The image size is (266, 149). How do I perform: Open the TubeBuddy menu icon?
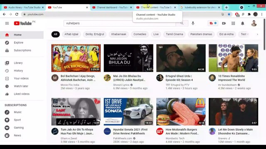[213, 23]
